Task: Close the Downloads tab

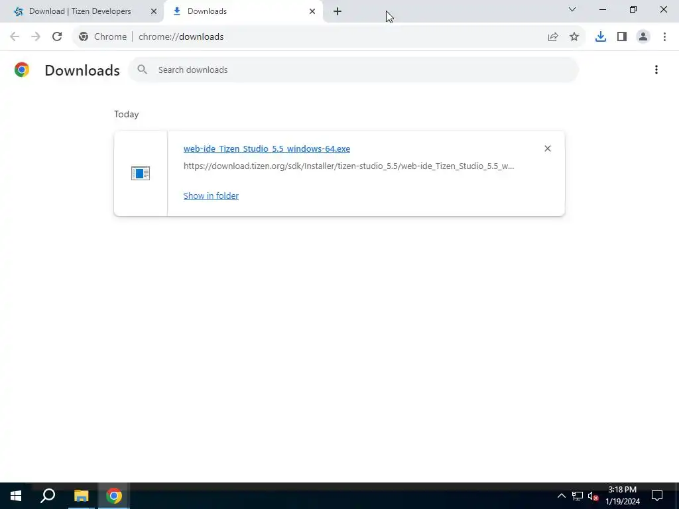Action: tap(312, 11)
